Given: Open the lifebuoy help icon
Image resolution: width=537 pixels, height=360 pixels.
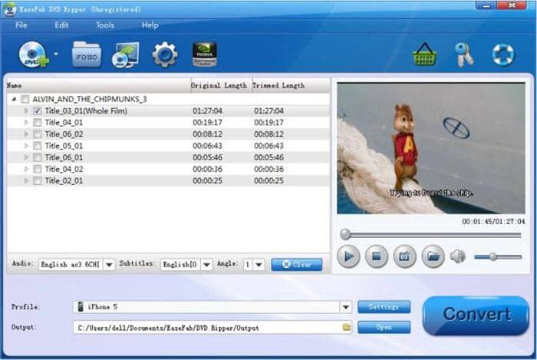Looking at the screenshot, I should (502, 54).
